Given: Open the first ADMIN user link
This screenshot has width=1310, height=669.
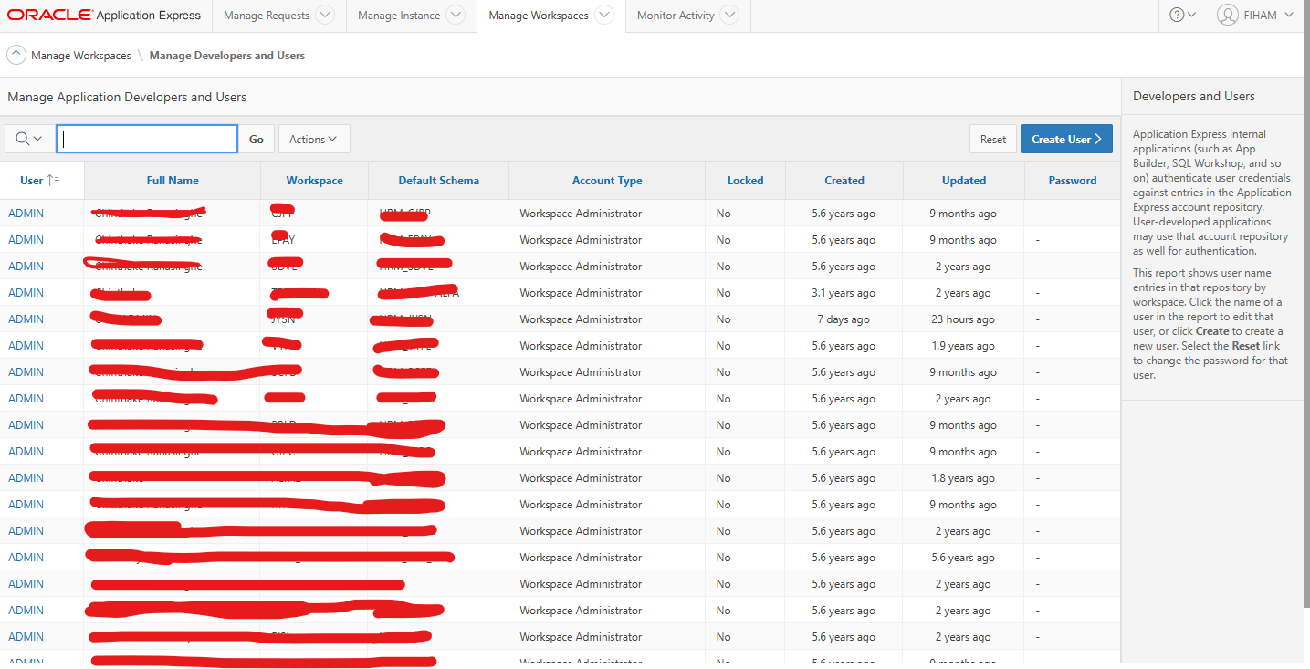Looking at the screenshot, I should point(26,214).
